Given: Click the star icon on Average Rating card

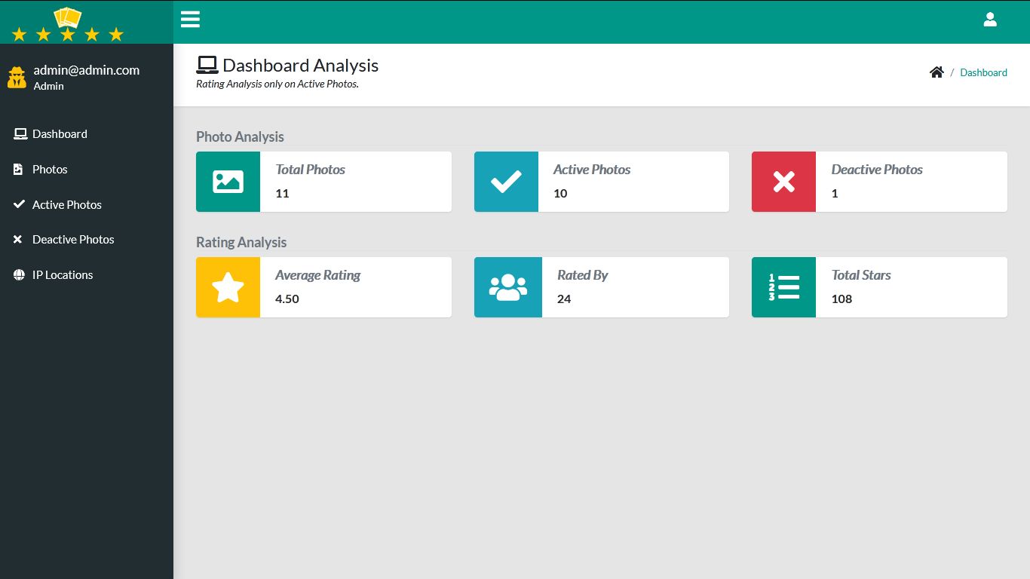Looking at the screenshot, I should [228, 287].
